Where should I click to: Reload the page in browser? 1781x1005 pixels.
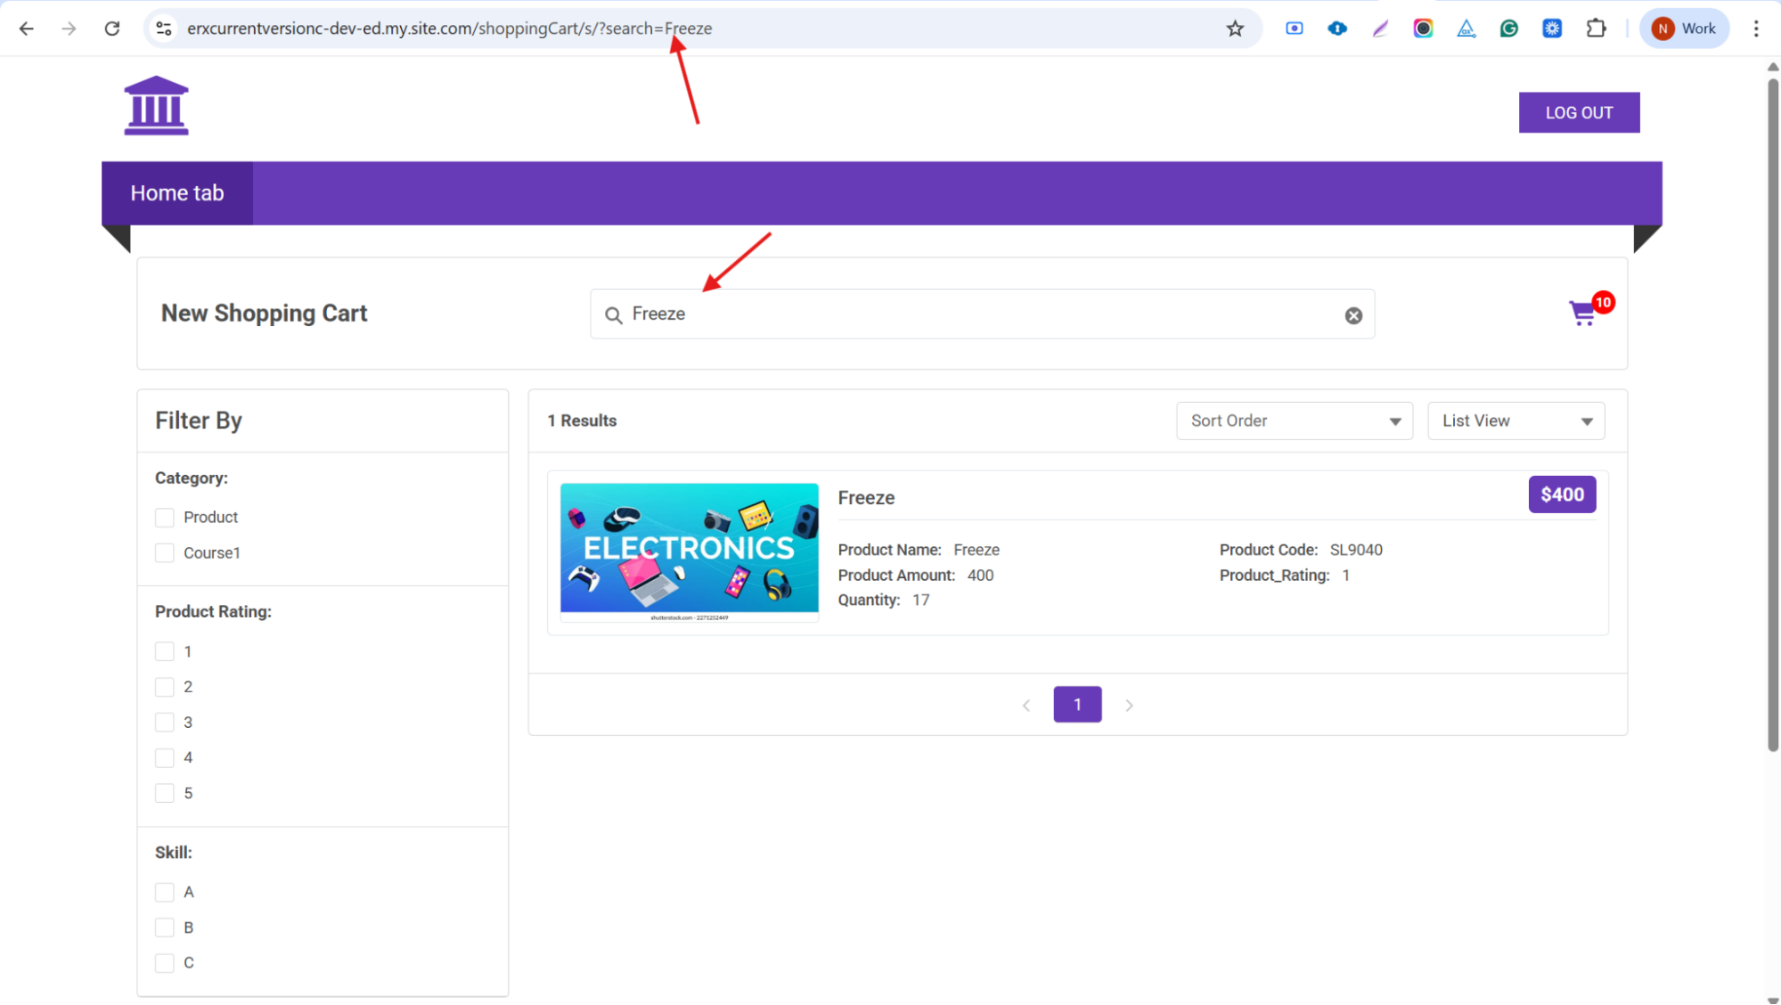coord(111,29)
